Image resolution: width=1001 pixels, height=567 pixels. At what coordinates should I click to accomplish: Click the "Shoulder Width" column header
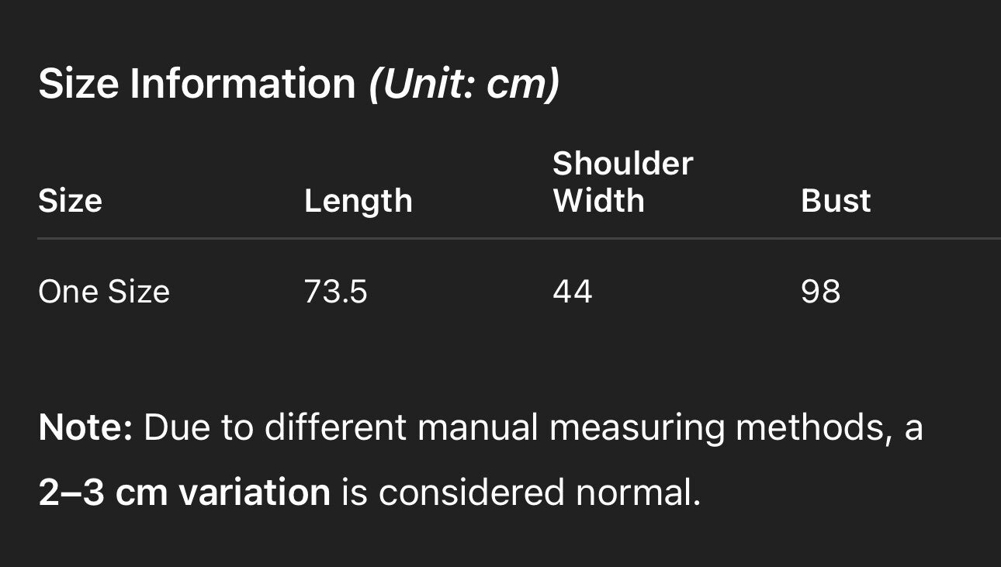tap(622, 182)
